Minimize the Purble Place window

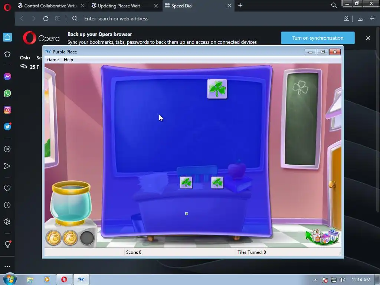pos(310,52)
